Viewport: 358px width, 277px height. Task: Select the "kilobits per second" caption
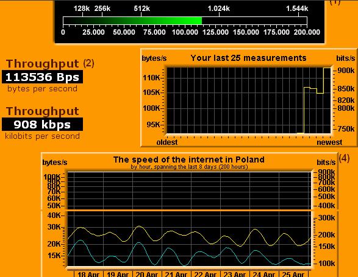click(x=42, y=136)
